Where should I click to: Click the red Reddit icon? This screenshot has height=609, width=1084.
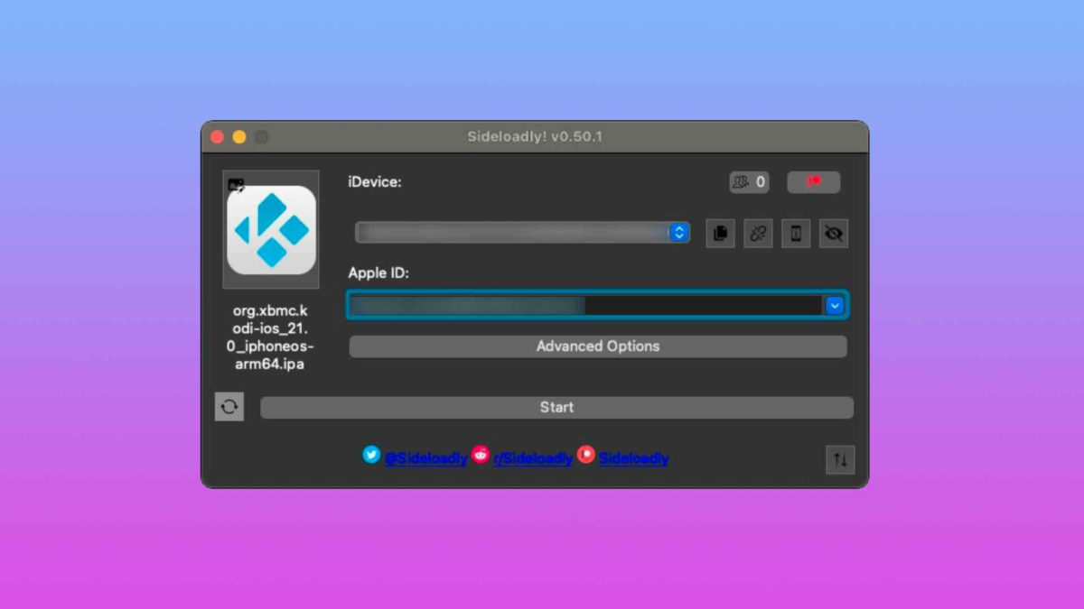coord(481,455)
